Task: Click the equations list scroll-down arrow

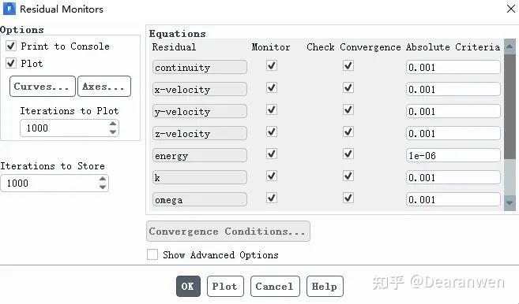Action: click(x=510, y=202)
